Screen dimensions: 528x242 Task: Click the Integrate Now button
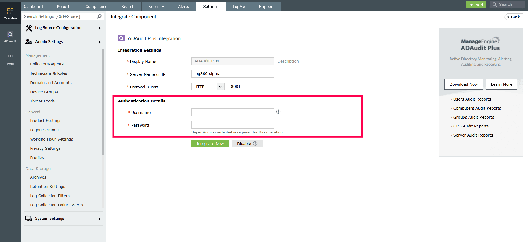pos(210,143)
